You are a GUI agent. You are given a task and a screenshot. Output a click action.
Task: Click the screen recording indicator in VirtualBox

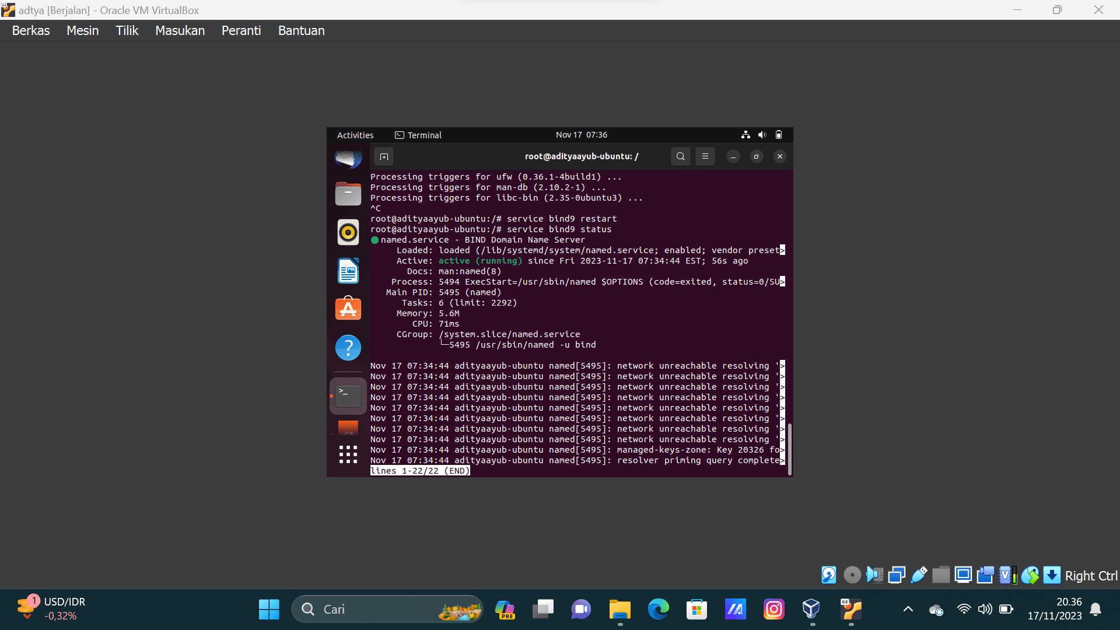tap(985, 575)
